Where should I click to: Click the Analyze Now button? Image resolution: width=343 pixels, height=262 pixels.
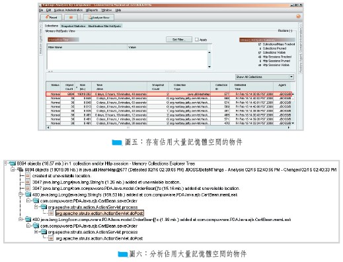[98, 17]
